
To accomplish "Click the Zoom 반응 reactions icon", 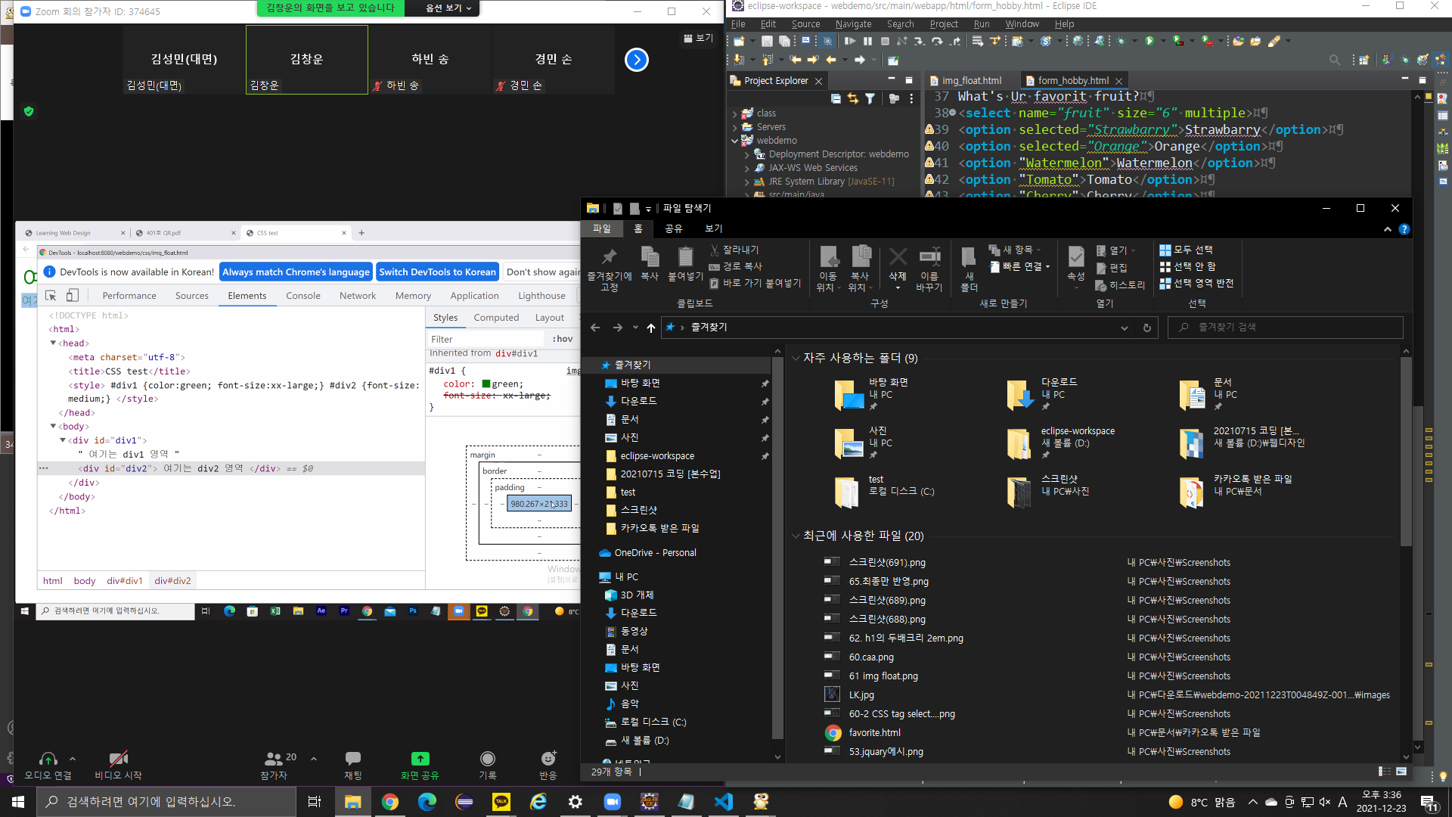I will pos(548,759).
